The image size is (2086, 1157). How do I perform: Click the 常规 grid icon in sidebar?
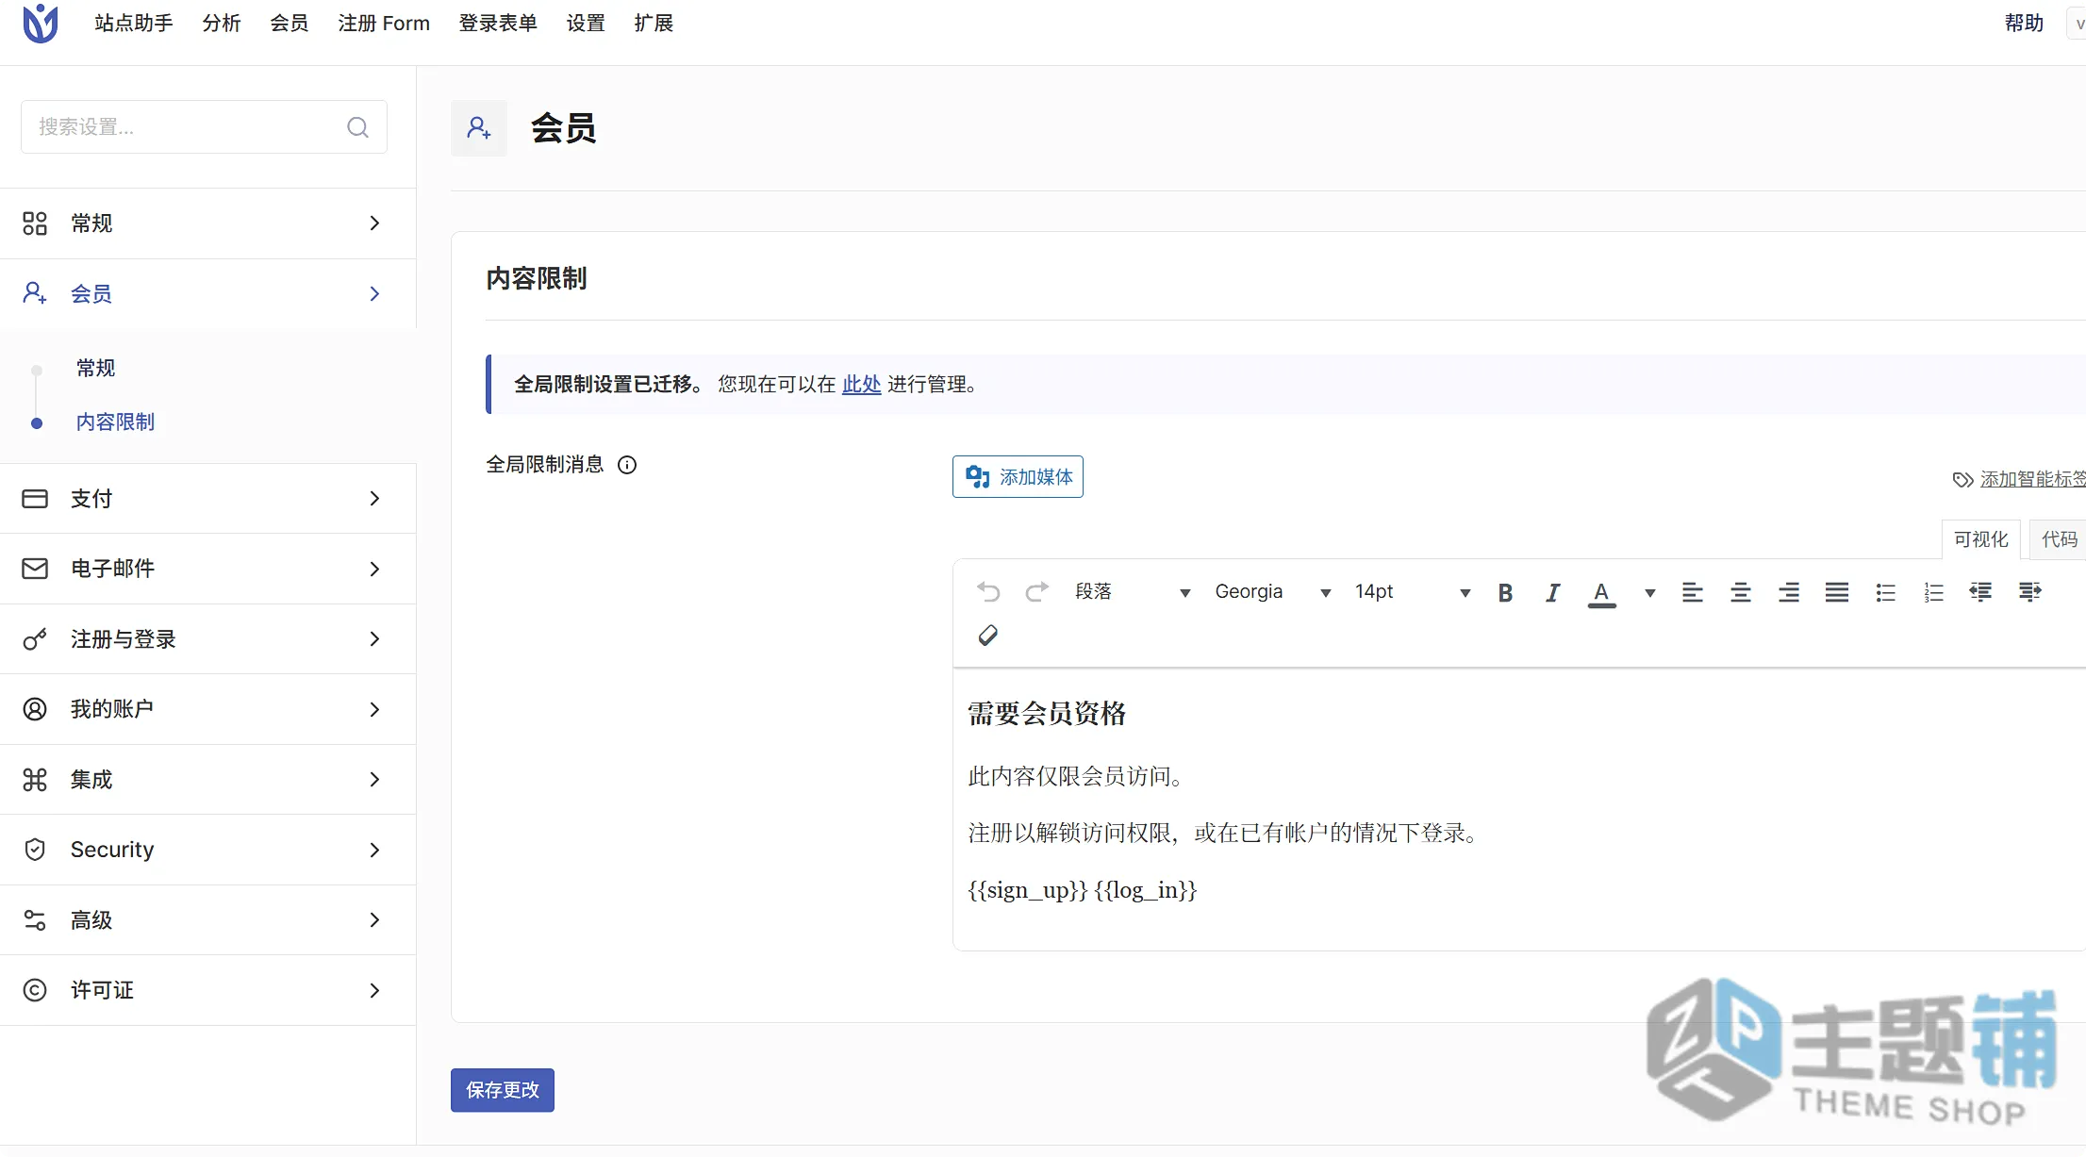35,223
